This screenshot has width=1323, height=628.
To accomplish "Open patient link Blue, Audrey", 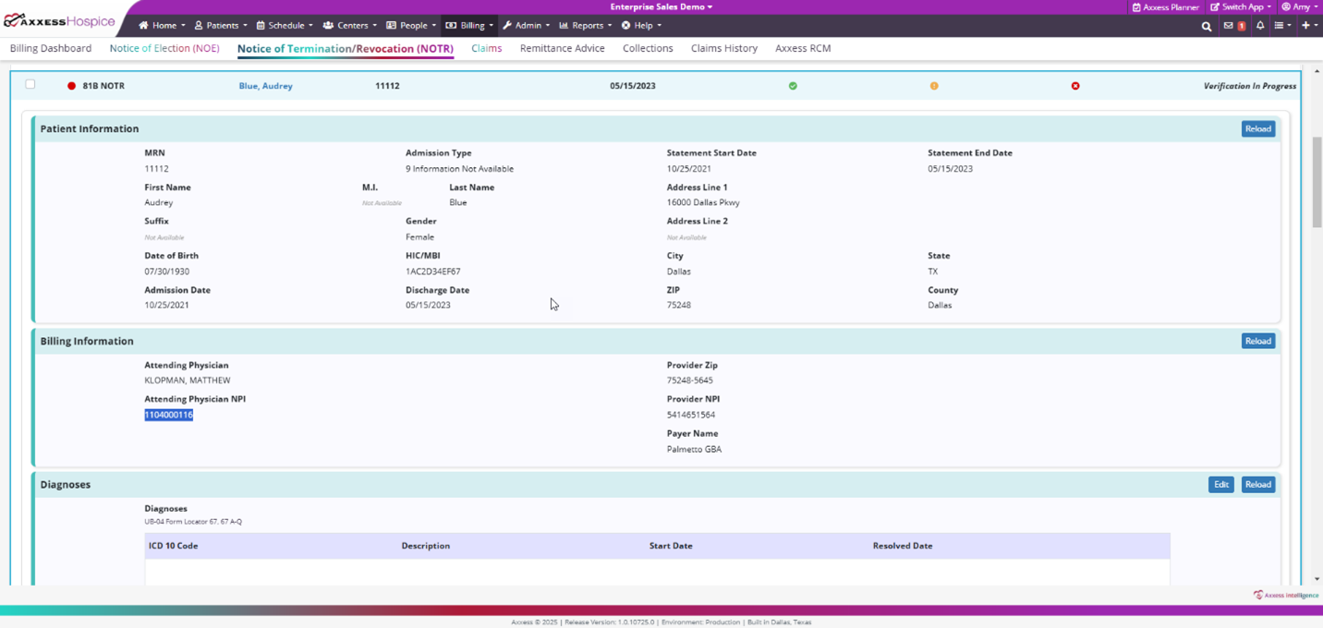I will click(x=265, y=86).
